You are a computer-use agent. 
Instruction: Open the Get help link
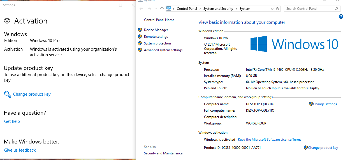point(12,121)
